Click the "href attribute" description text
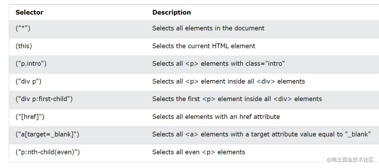Image resolution: width=379 pixels, height=168 pixels. [x=216, y=117]
